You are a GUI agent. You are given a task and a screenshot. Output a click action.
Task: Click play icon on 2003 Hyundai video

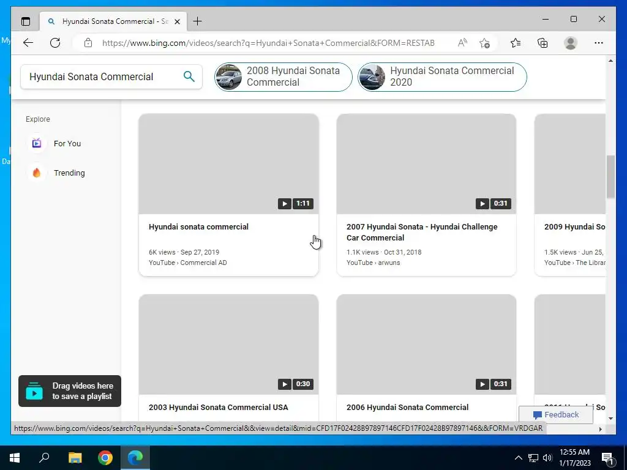(284, 384)
